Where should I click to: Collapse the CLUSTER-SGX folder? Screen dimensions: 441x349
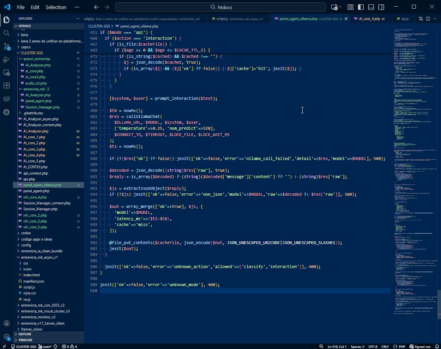[x=32, y=53]
